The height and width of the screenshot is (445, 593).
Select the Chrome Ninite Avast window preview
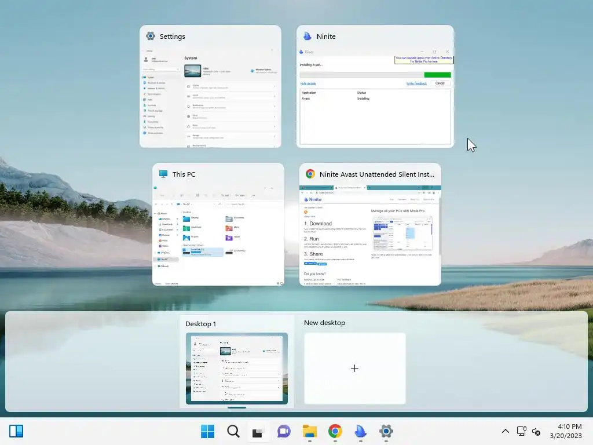(x=370, y=224)
